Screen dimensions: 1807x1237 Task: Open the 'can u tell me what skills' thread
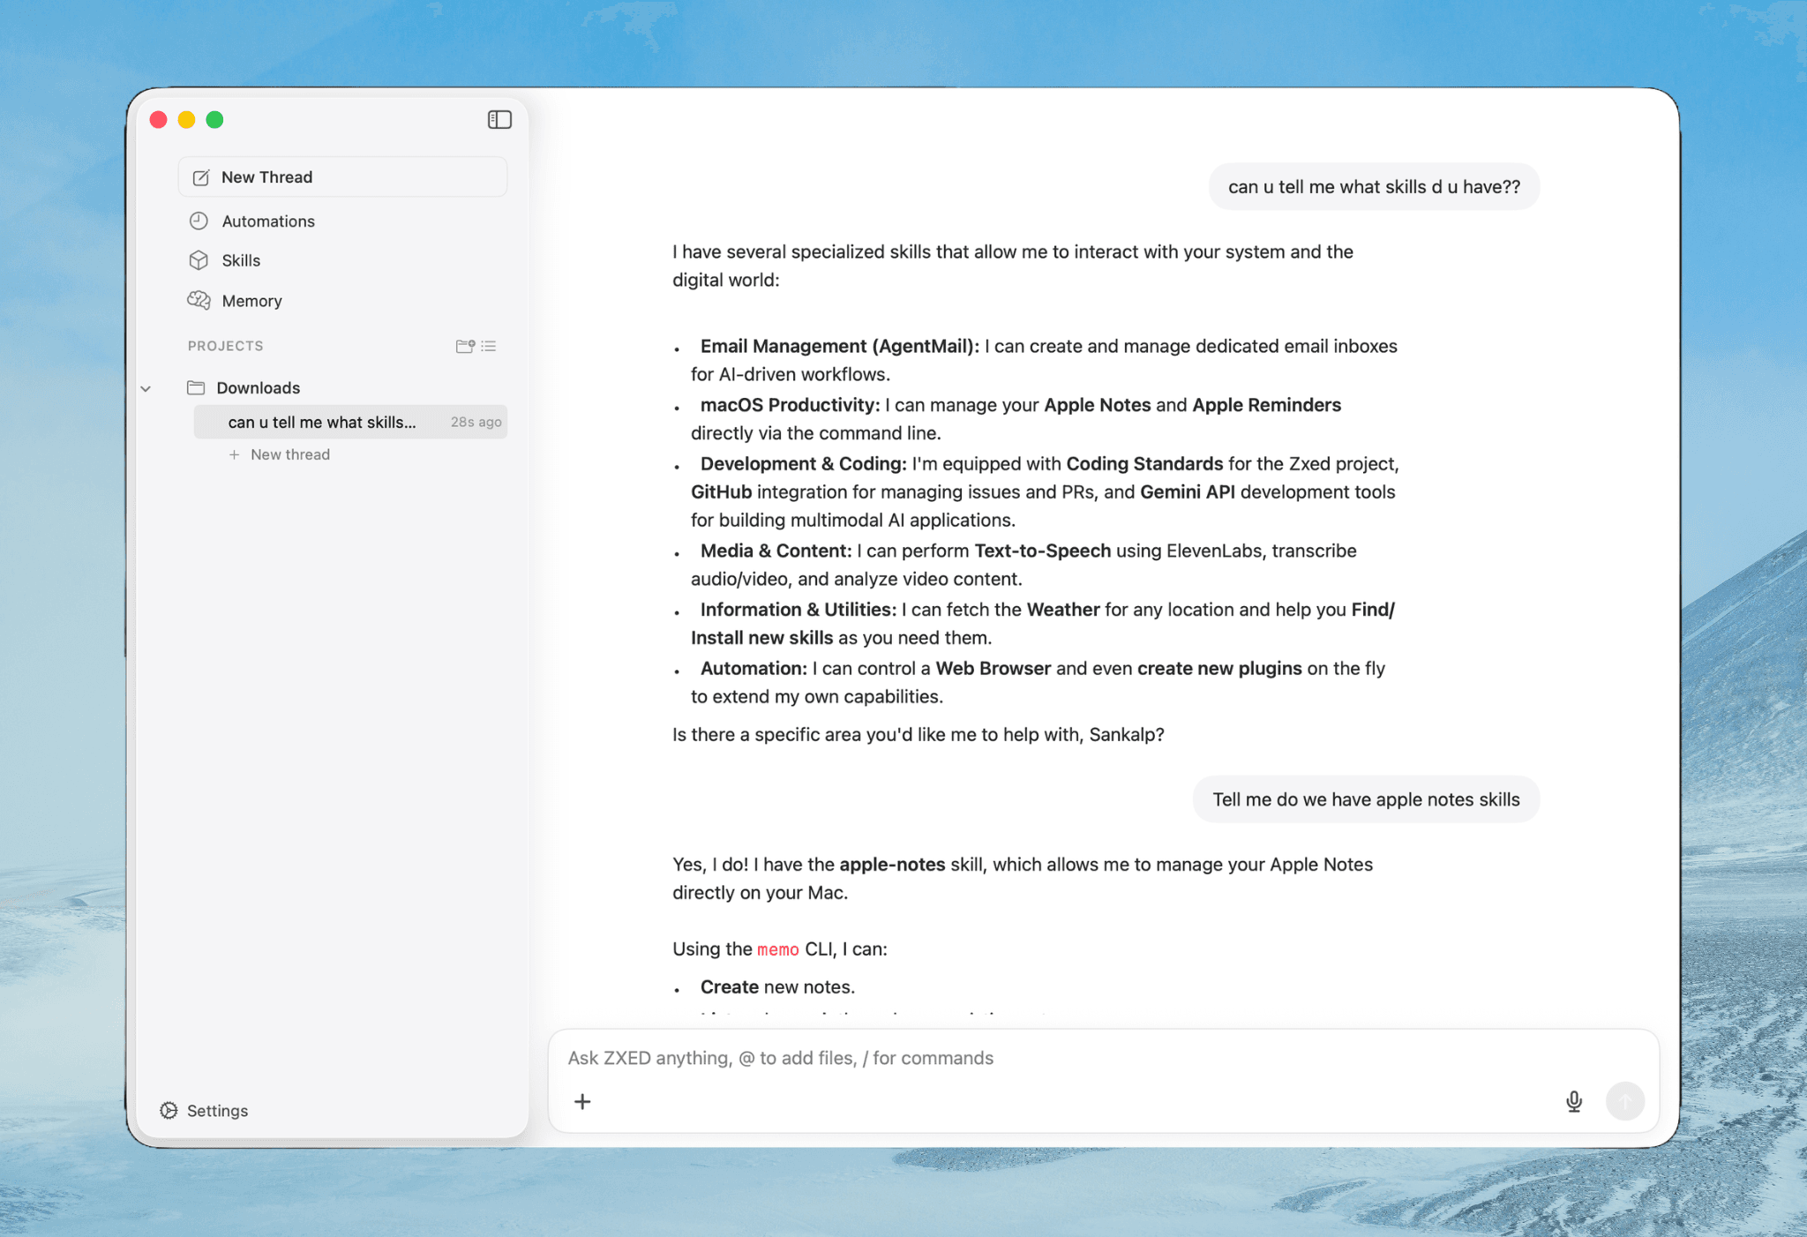point(322,423)
